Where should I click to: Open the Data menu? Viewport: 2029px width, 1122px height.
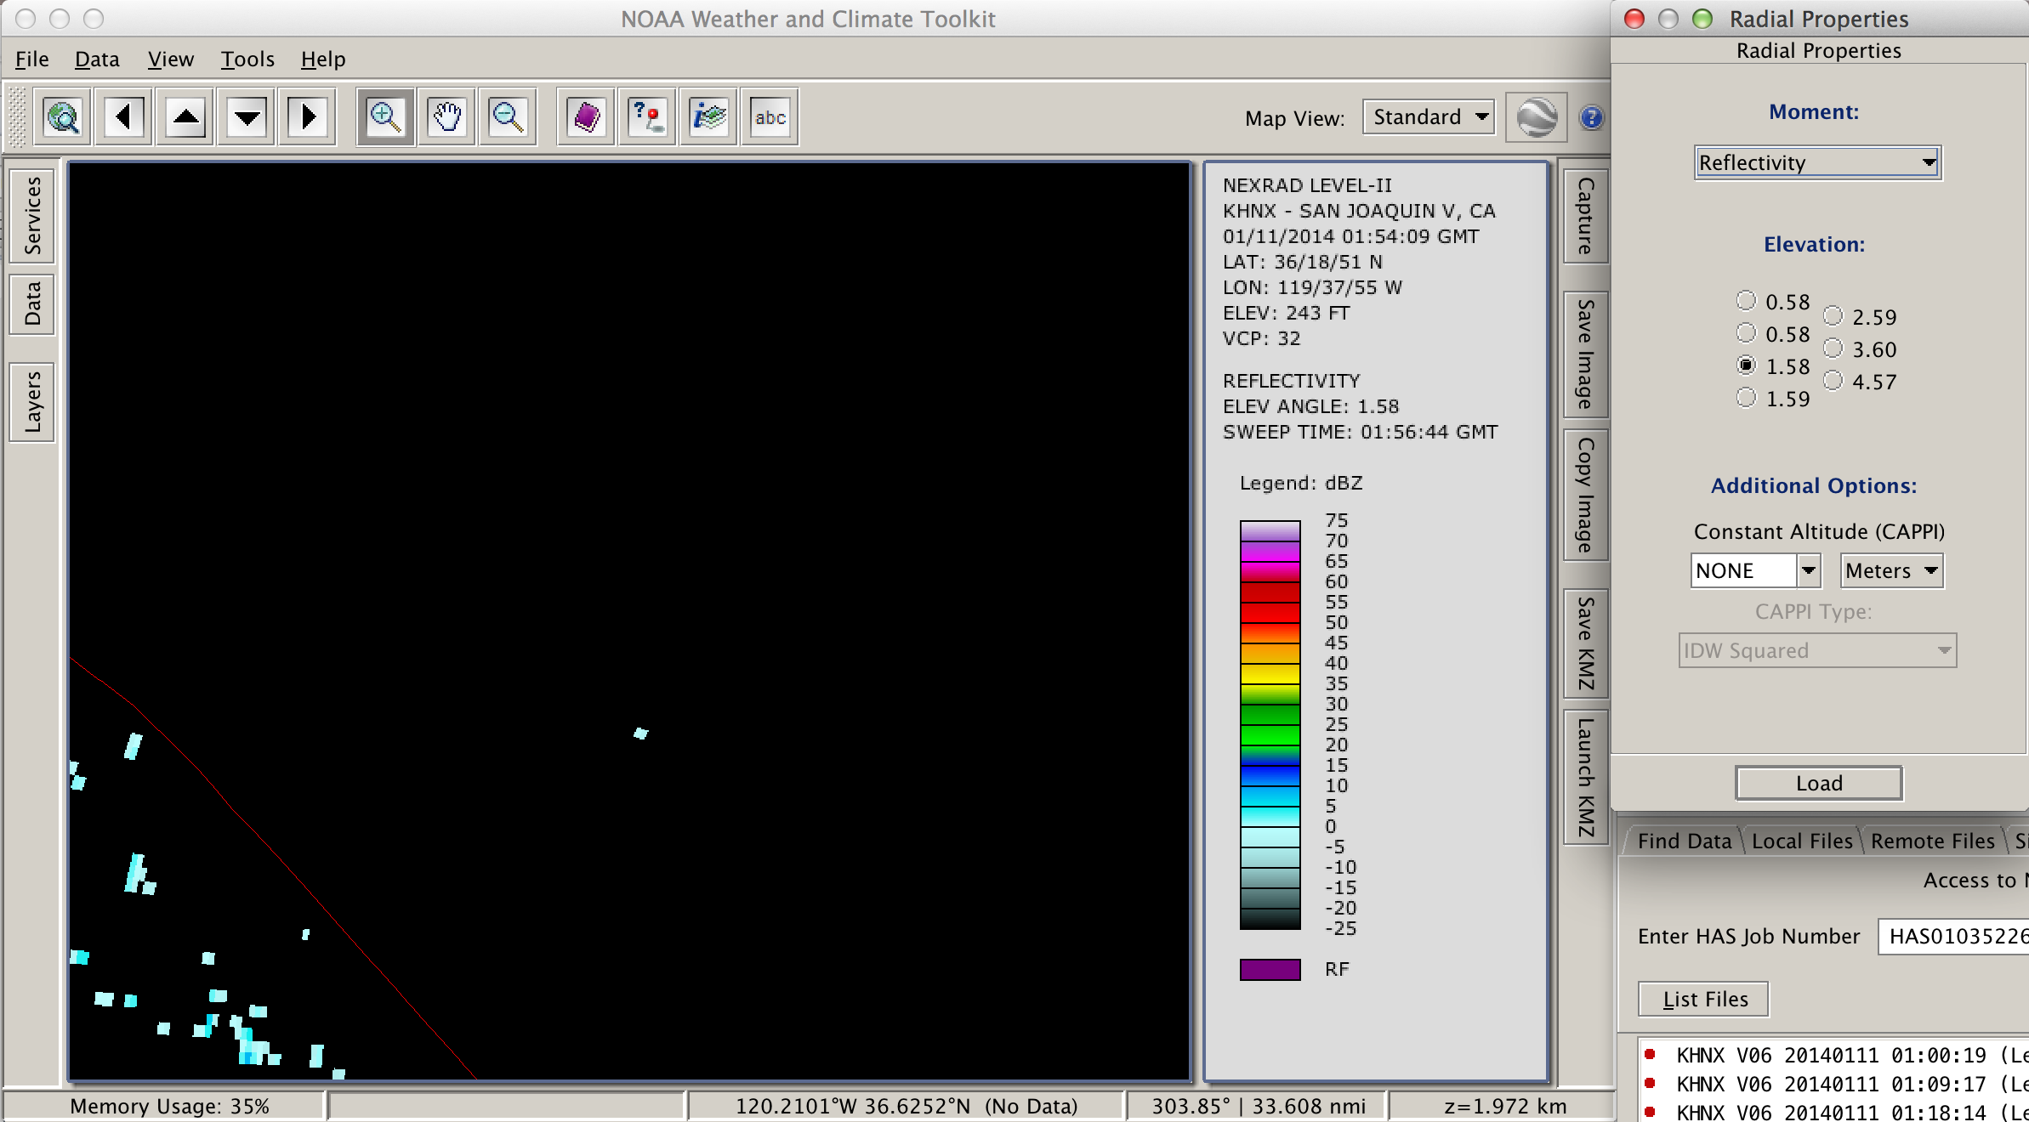(97, 59)
